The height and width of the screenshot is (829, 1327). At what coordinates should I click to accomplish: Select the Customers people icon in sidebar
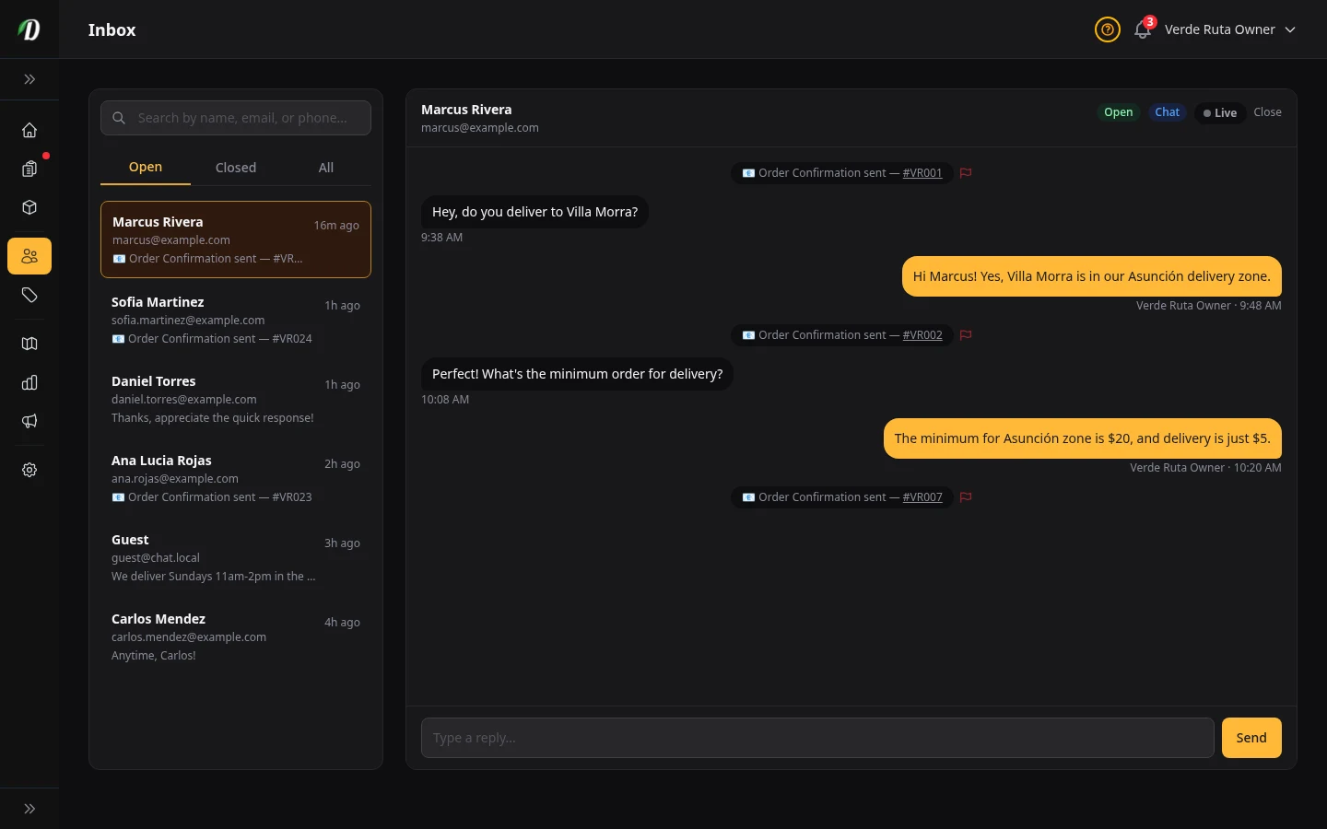coord(29,256)
